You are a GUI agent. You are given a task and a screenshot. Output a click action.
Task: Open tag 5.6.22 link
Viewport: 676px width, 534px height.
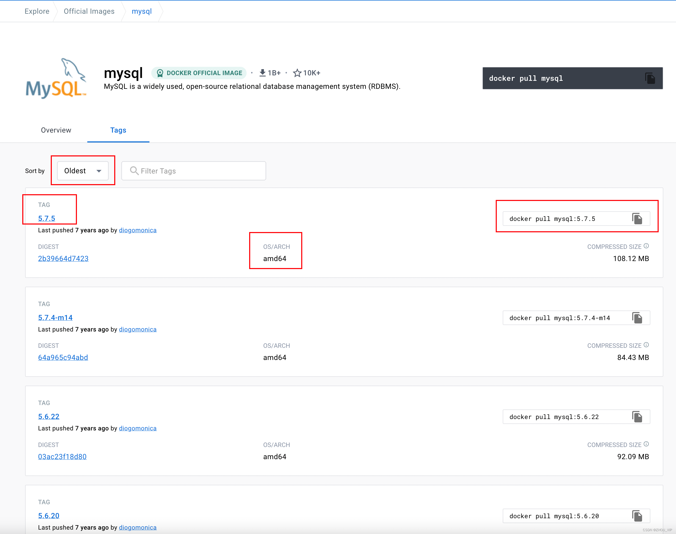pyautogui.click(x=48, y=416)
